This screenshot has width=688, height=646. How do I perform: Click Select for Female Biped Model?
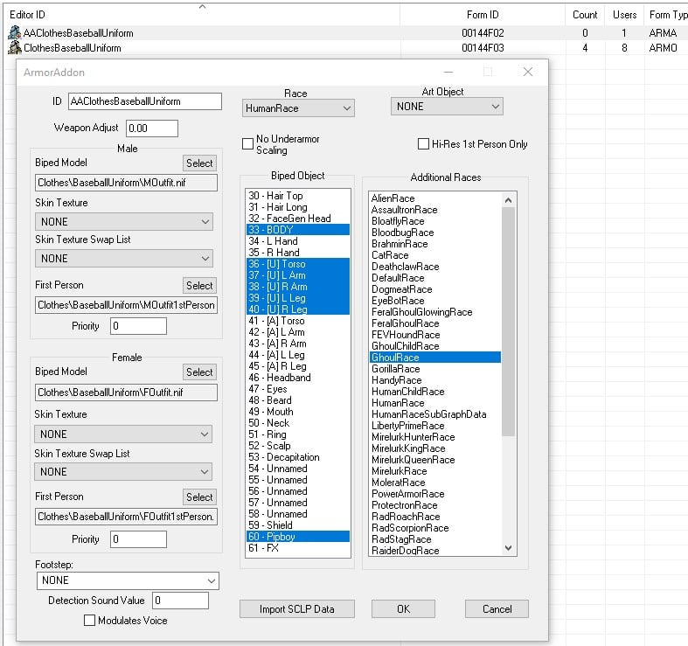pos(199,372)
